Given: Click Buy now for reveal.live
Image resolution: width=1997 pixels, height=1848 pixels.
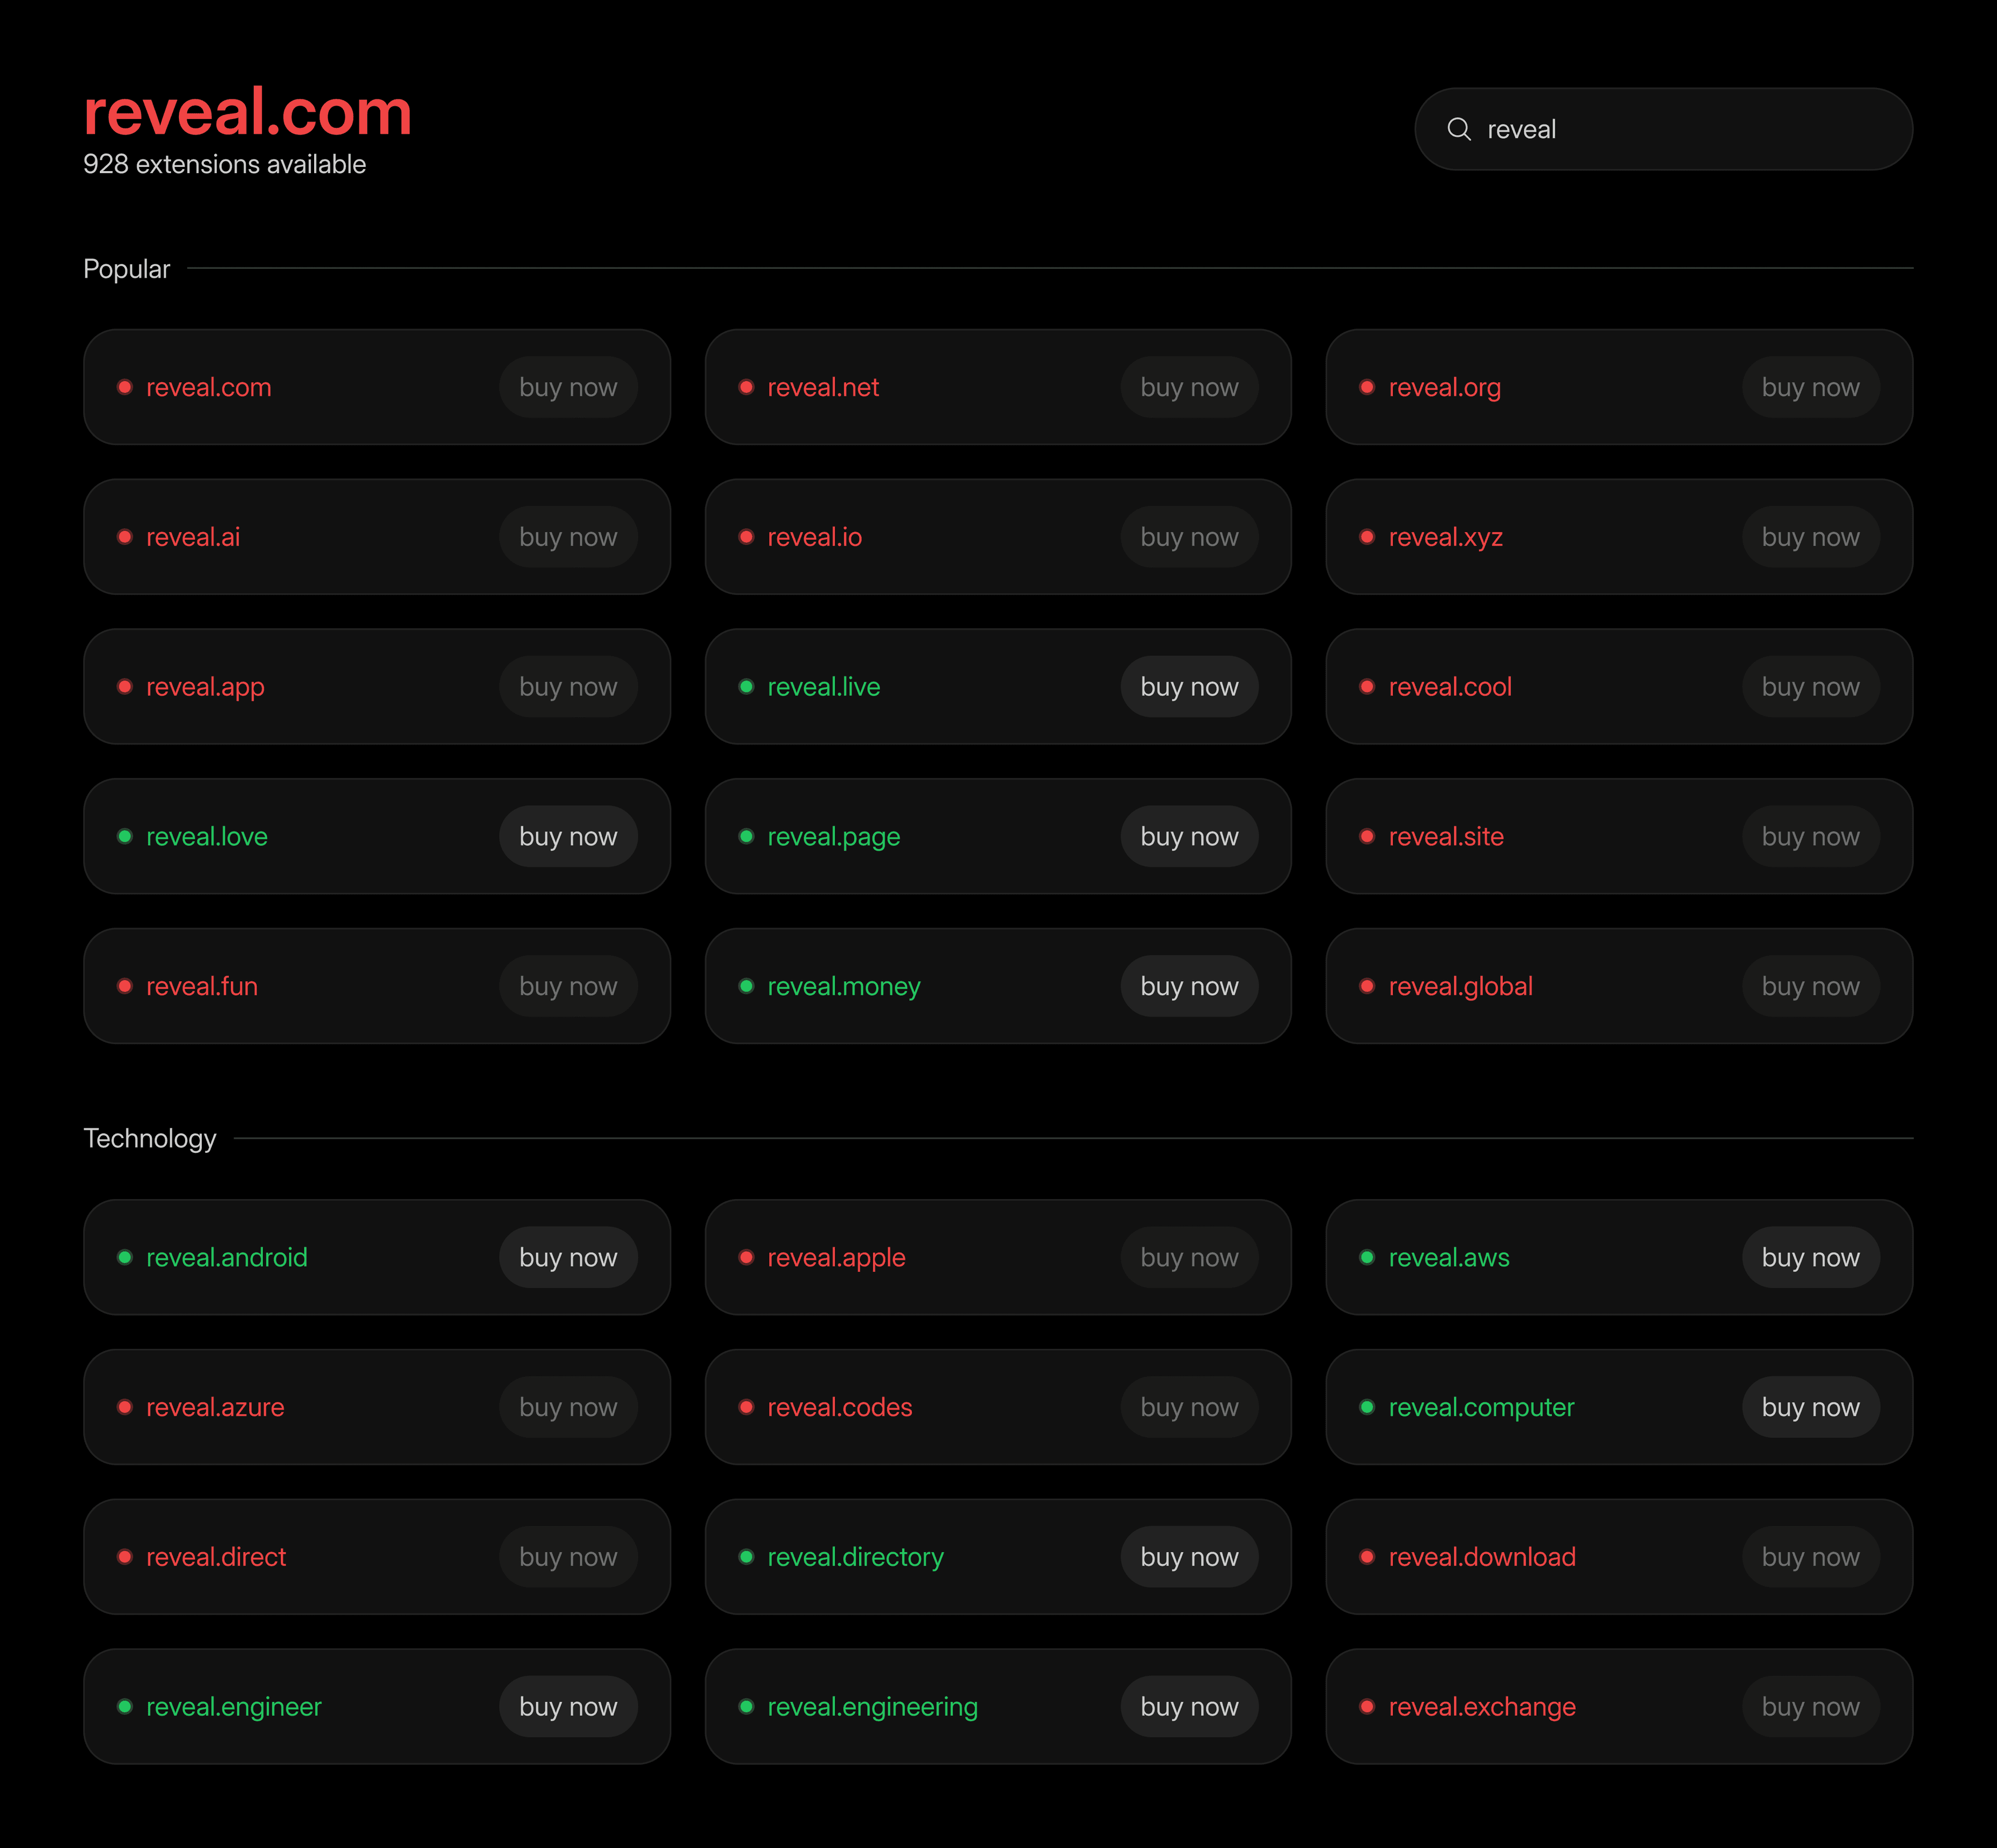Looking at the screenshot, I should [1189, 687].
